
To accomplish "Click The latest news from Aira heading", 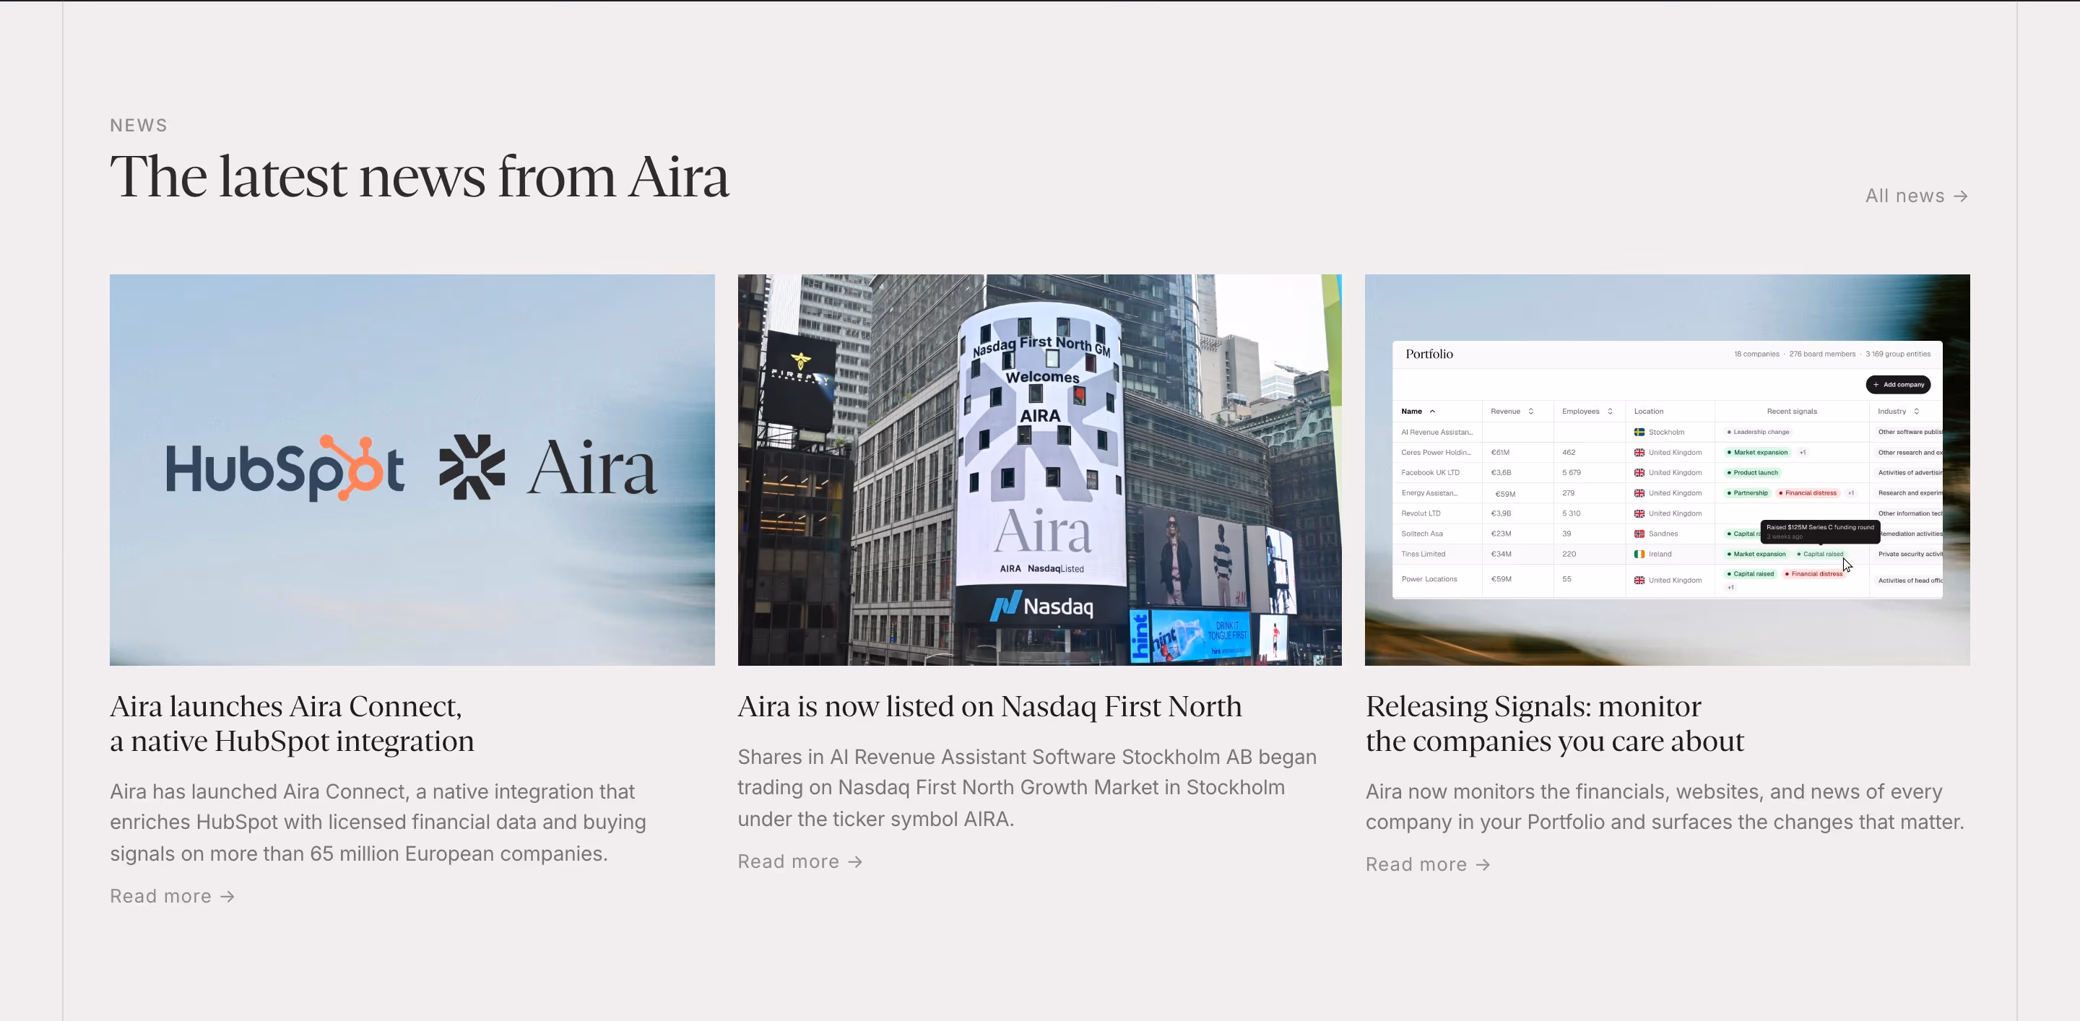I will pos(419,177).
